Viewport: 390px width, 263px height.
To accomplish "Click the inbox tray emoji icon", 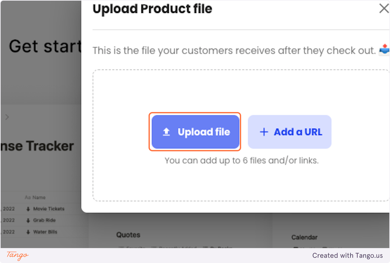I will [x=384, y=51].
